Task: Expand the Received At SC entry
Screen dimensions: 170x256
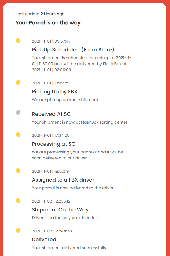Action: [x=51, y=114]
